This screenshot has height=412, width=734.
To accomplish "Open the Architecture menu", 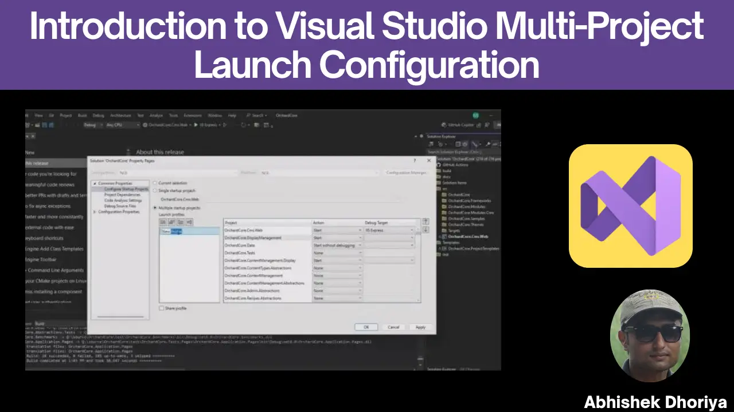I will tap(120, 116).
